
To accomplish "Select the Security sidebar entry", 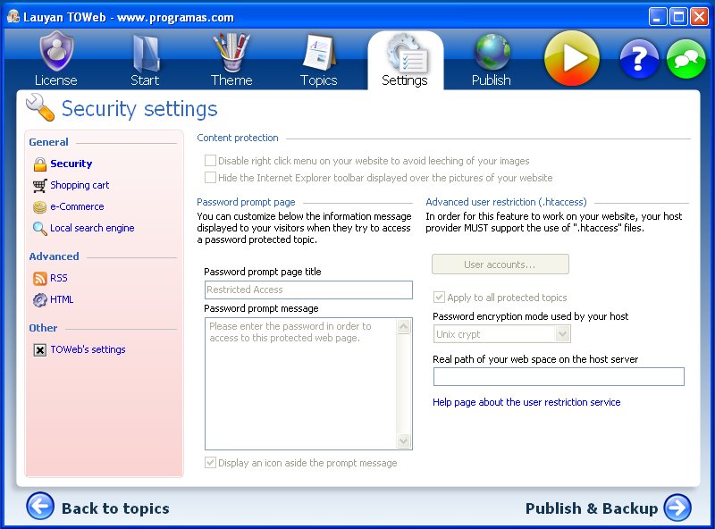I will [71, 164].
